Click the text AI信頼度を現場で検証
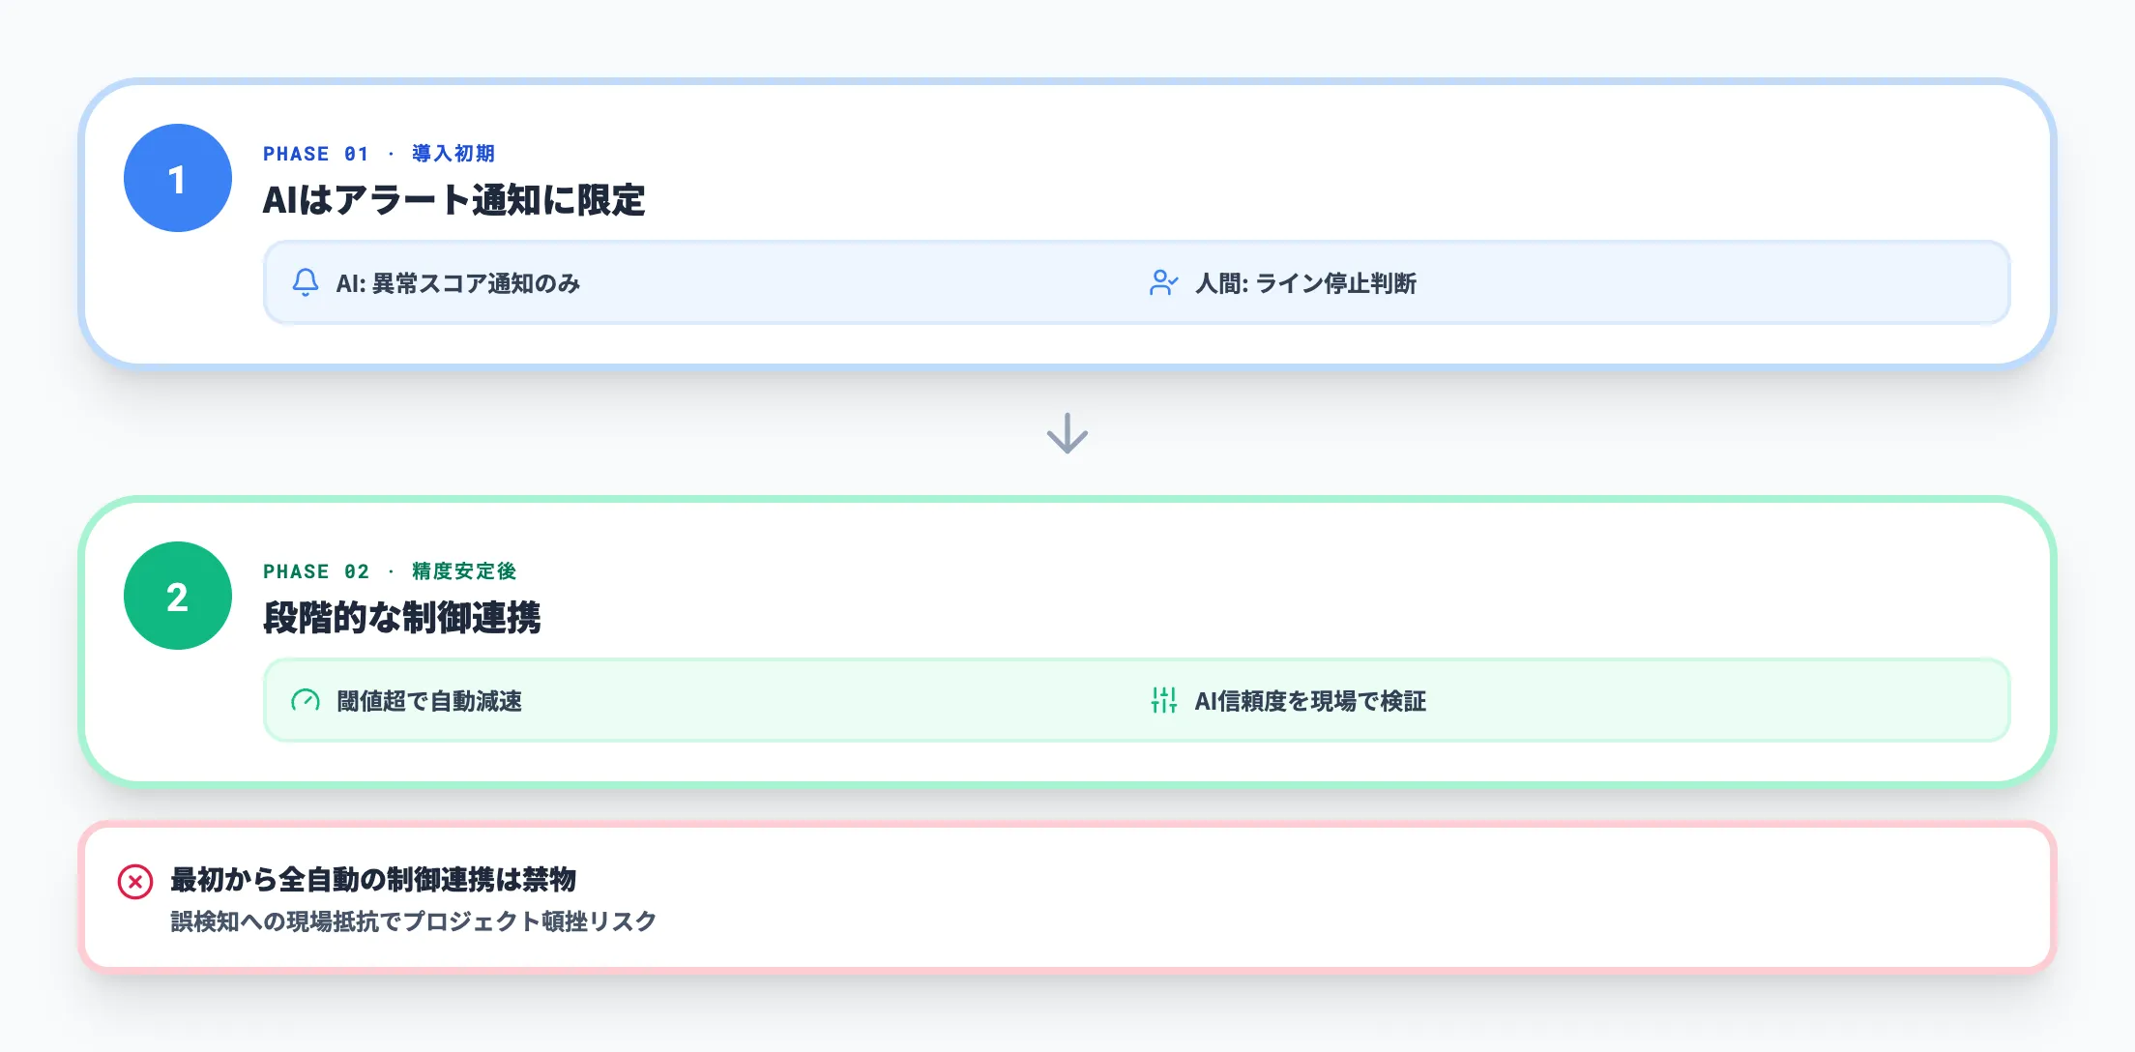 pyautogui.click(x=1310, y=701)
